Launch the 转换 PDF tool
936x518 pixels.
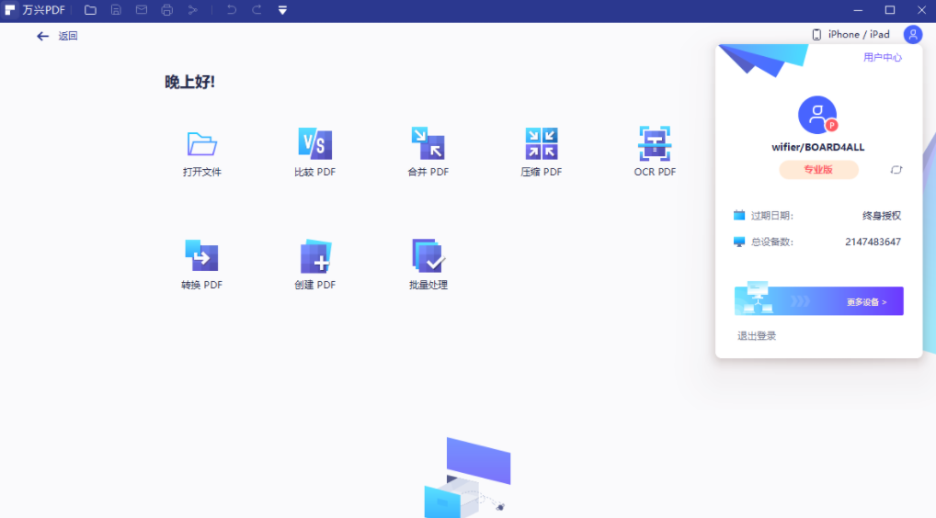201,265
